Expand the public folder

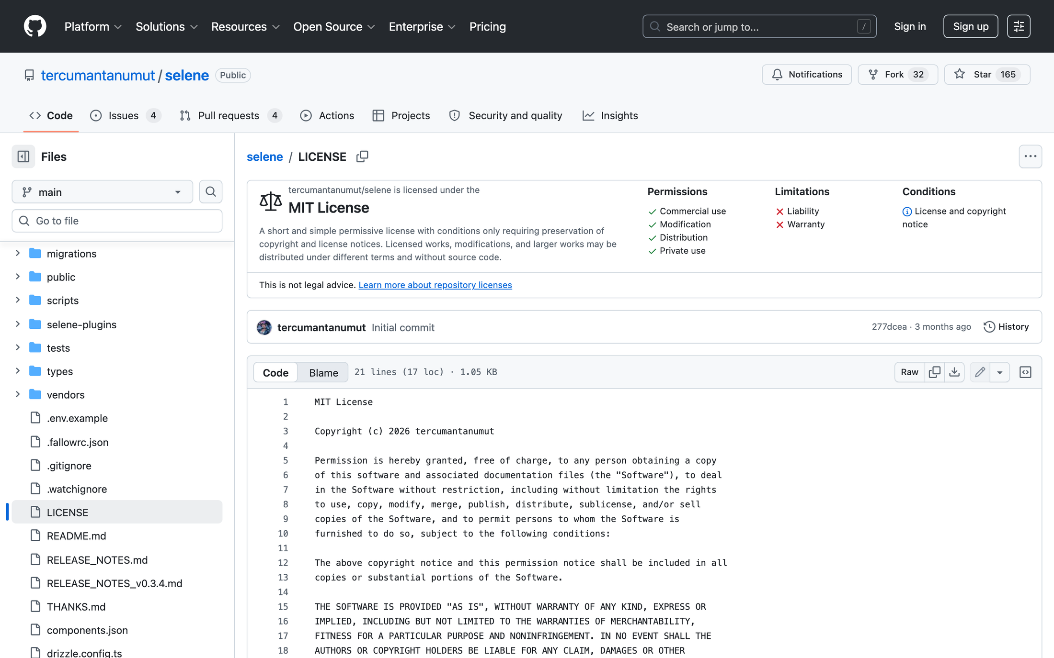click(18, 277)
